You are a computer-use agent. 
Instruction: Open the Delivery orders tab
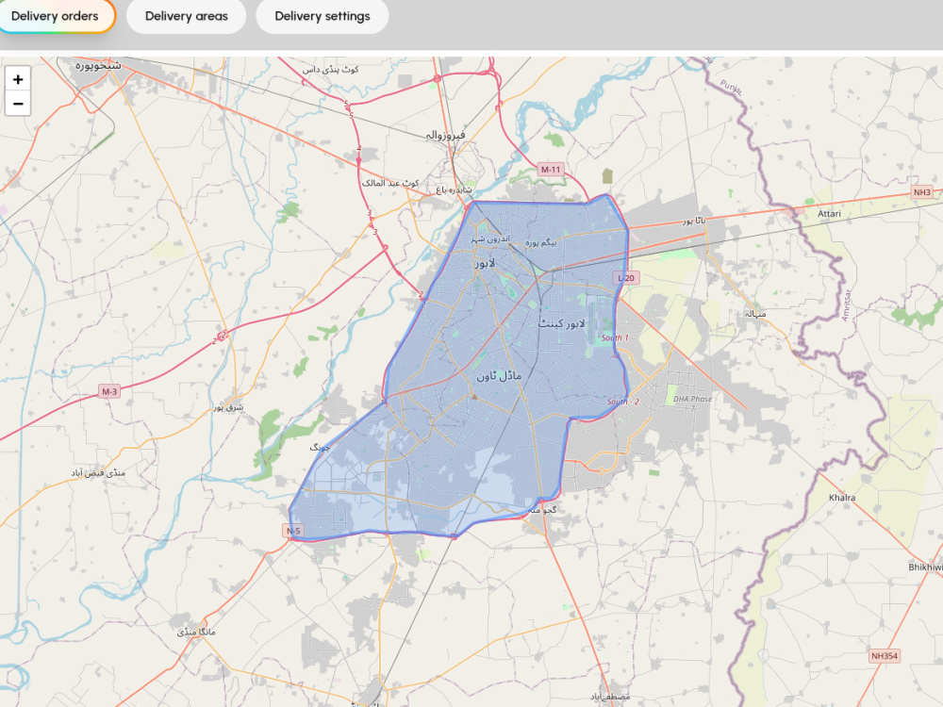tap(55, 16)
